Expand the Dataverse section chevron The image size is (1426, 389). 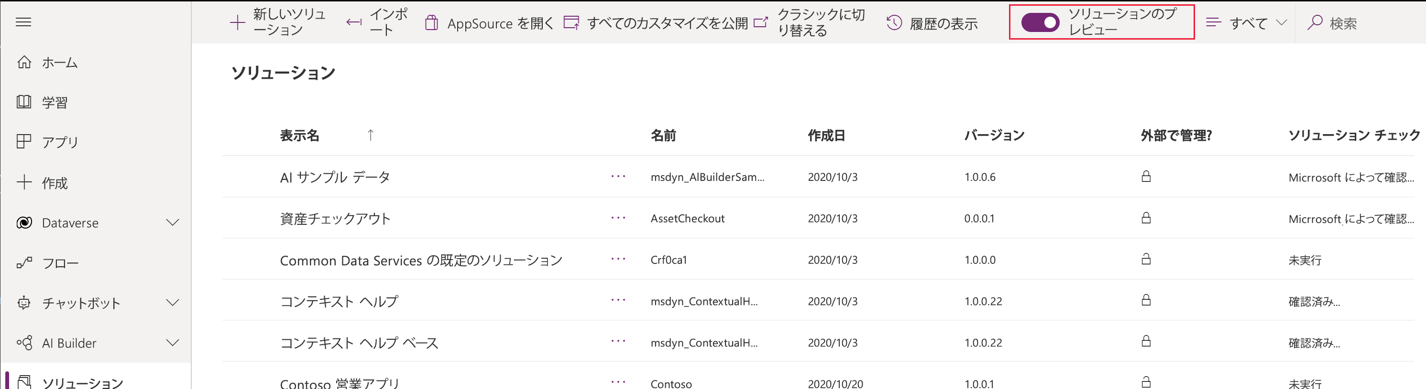point(173,222)
